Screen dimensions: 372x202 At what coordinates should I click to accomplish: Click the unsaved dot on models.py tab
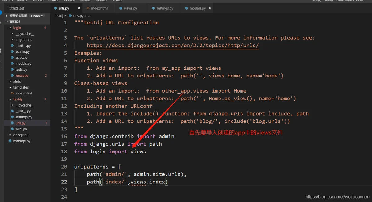(x=210, y=8)
